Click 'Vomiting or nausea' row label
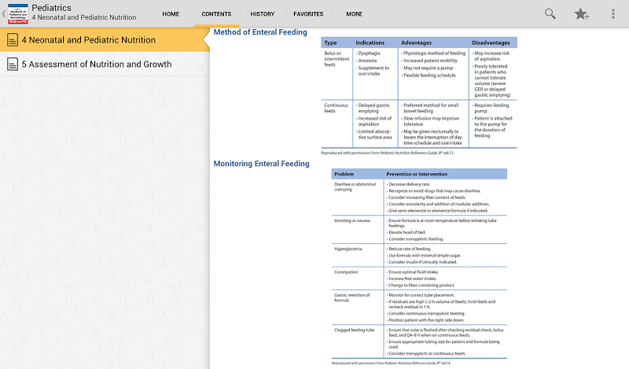 point(352,220)
